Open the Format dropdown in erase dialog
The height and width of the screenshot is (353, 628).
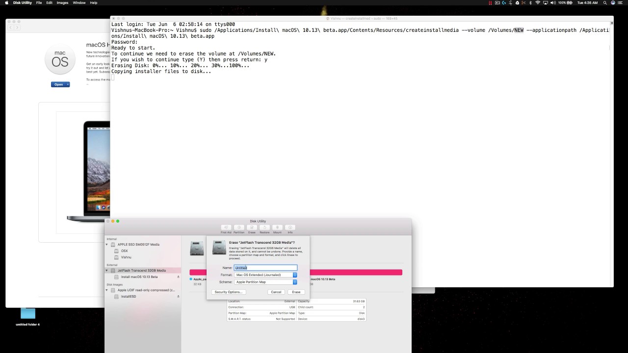(265, 275)
